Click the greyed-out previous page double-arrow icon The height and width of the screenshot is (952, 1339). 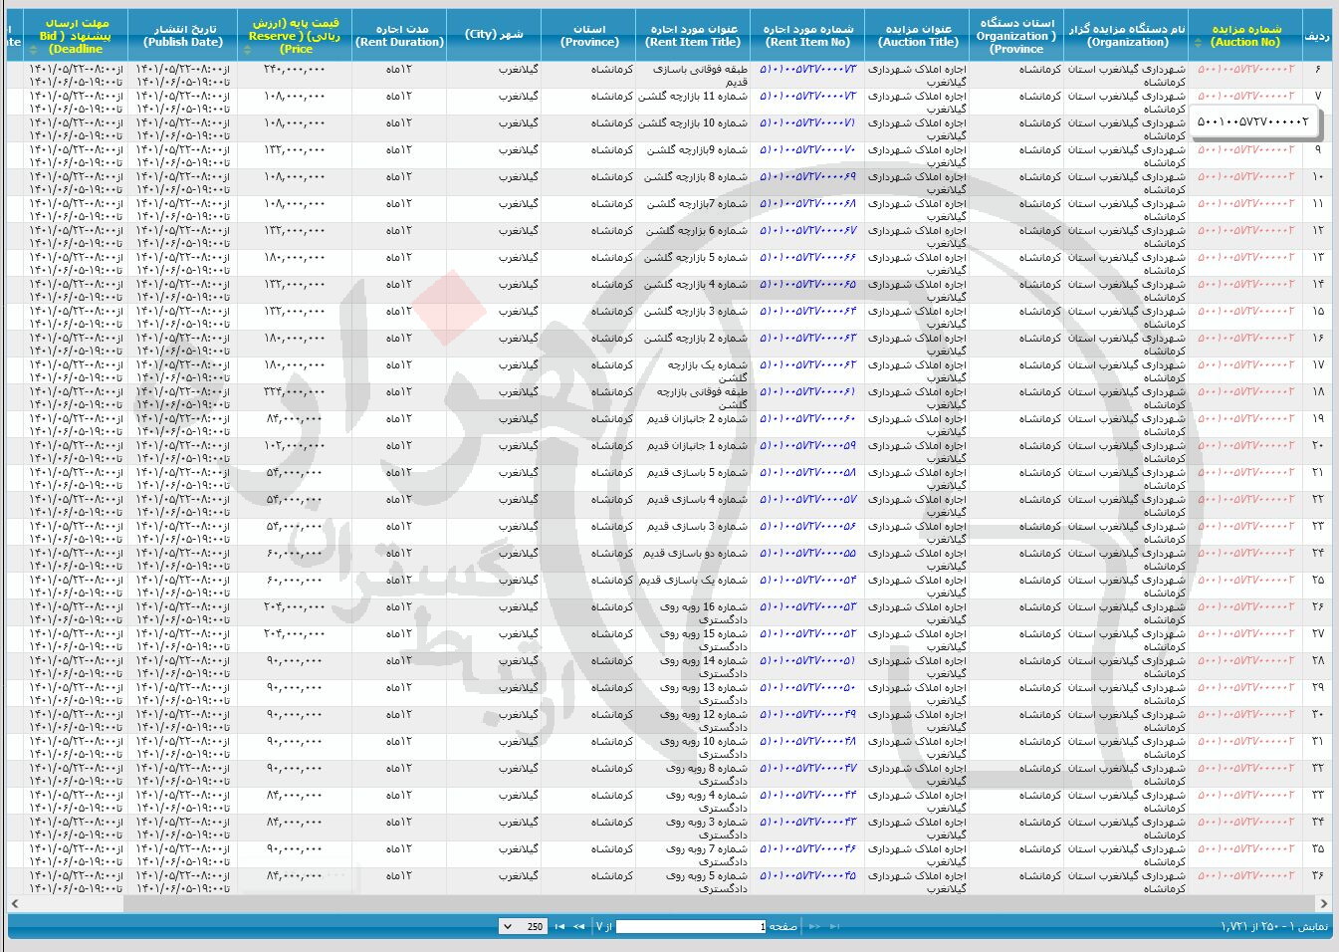pos(815,926)
